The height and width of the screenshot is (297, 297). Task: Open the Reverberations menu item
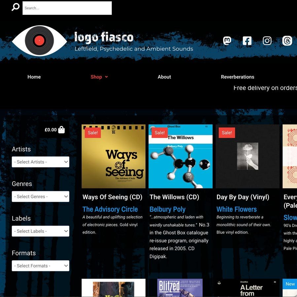click(x=238, y=77)
